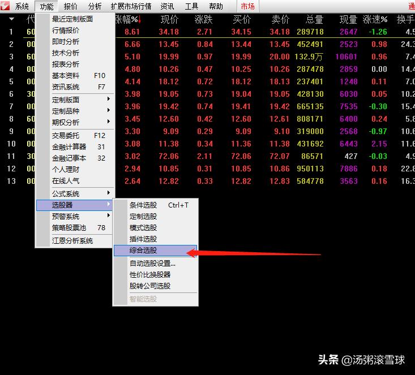Expand the 定制版面 submenu

74,100
